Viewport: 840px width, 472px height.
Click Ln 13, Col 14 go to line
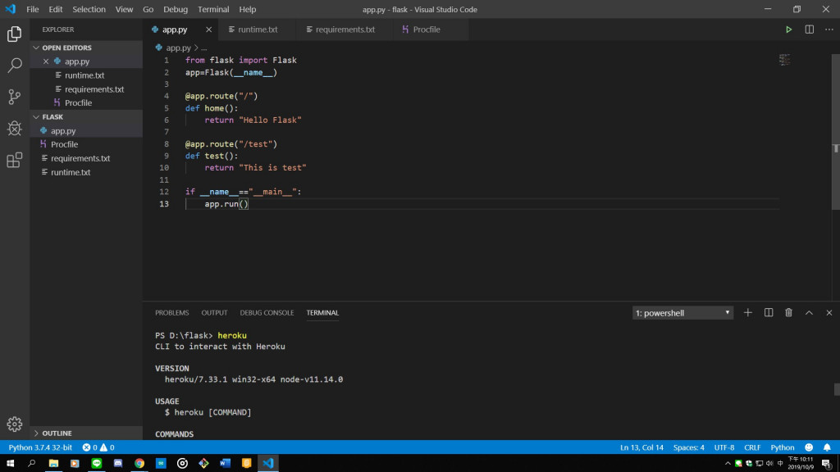[641, 447]
